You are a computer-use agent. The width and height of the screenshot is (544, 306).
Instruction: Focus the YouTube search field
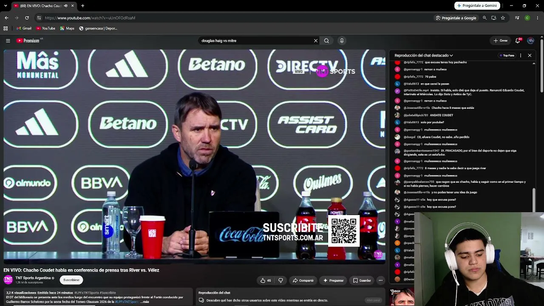pos(255,41)
